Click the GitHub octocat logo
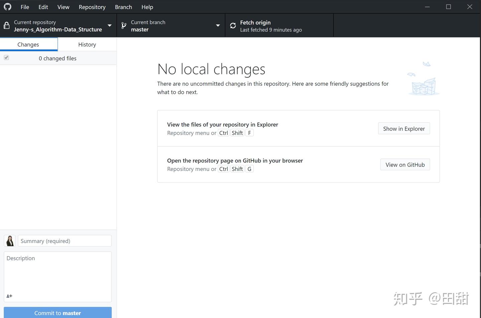The height and width of the screenshot is (318, 481). (x=7, y=6)
